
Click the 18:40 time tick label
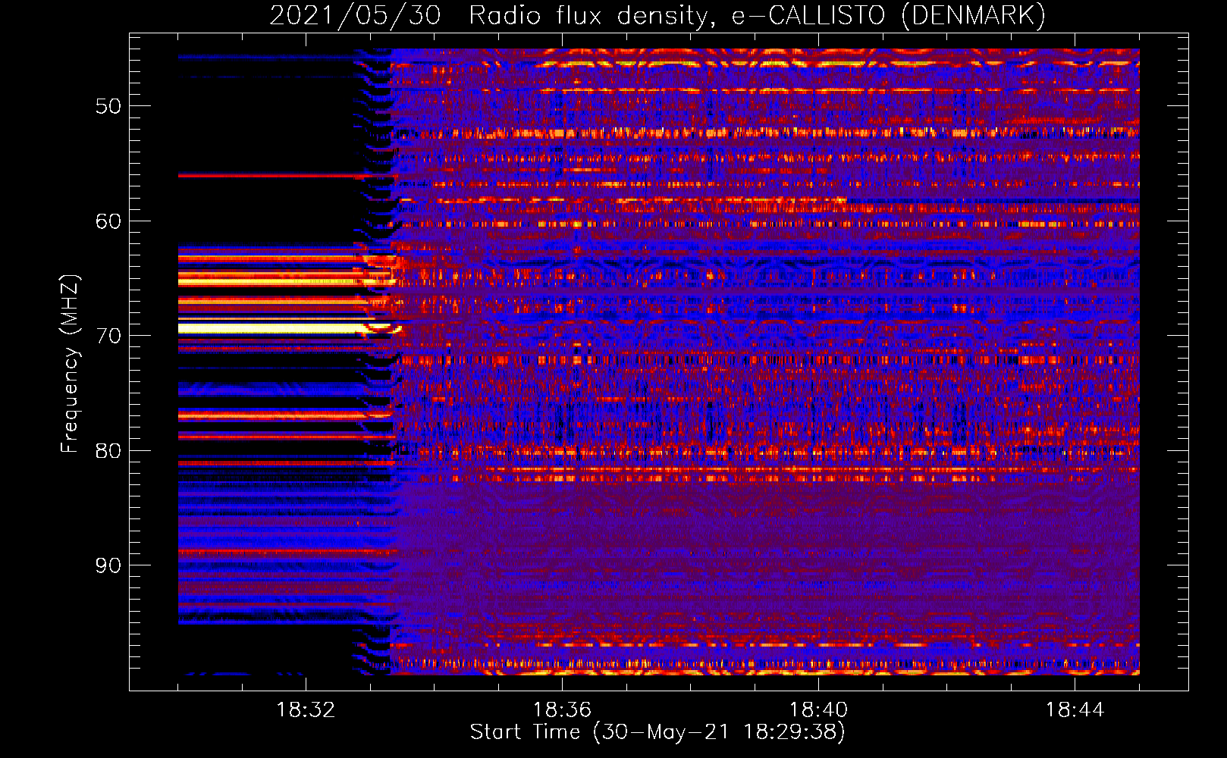pos(818,710)
